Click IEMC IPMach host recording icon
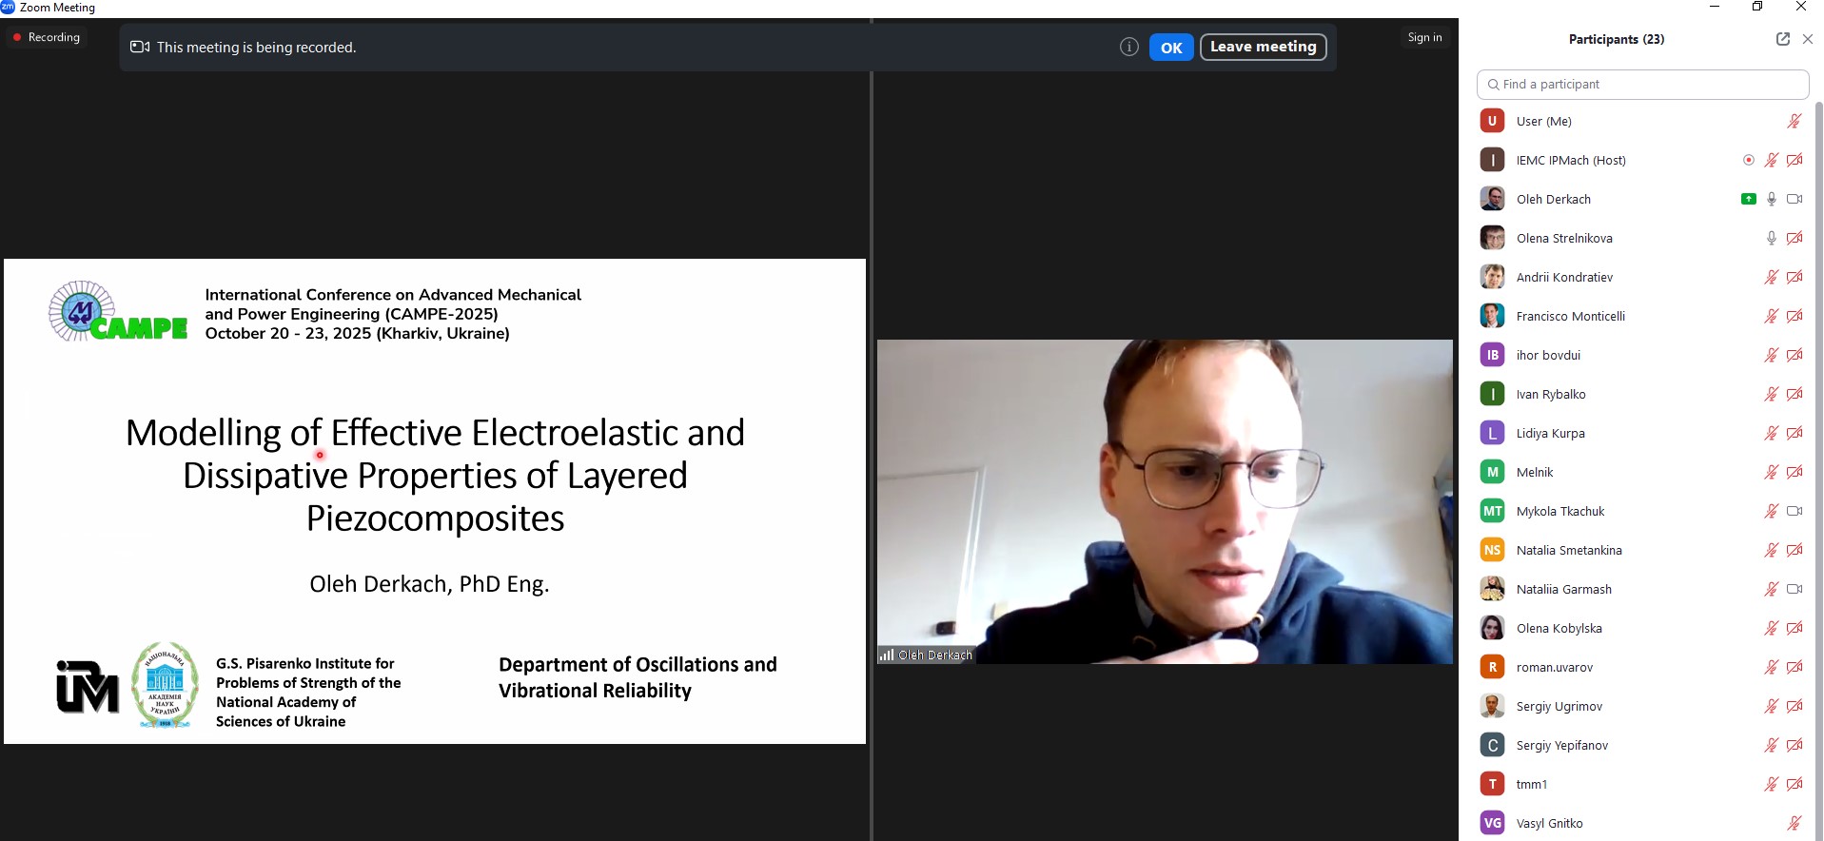Screen dimensions: 1824x841 [1748, 160]
